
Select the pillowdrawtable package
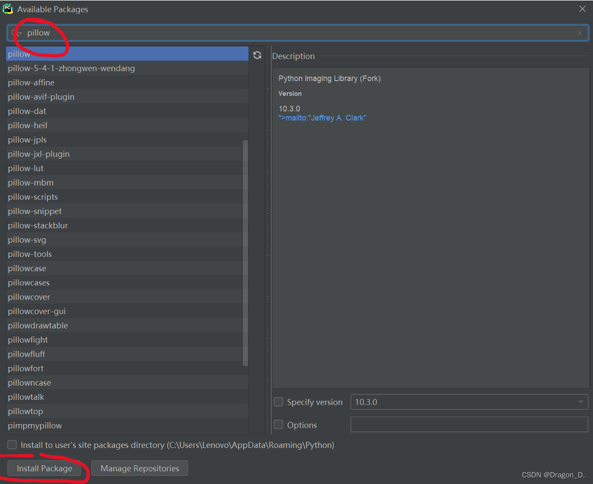(x=127, y=326)
